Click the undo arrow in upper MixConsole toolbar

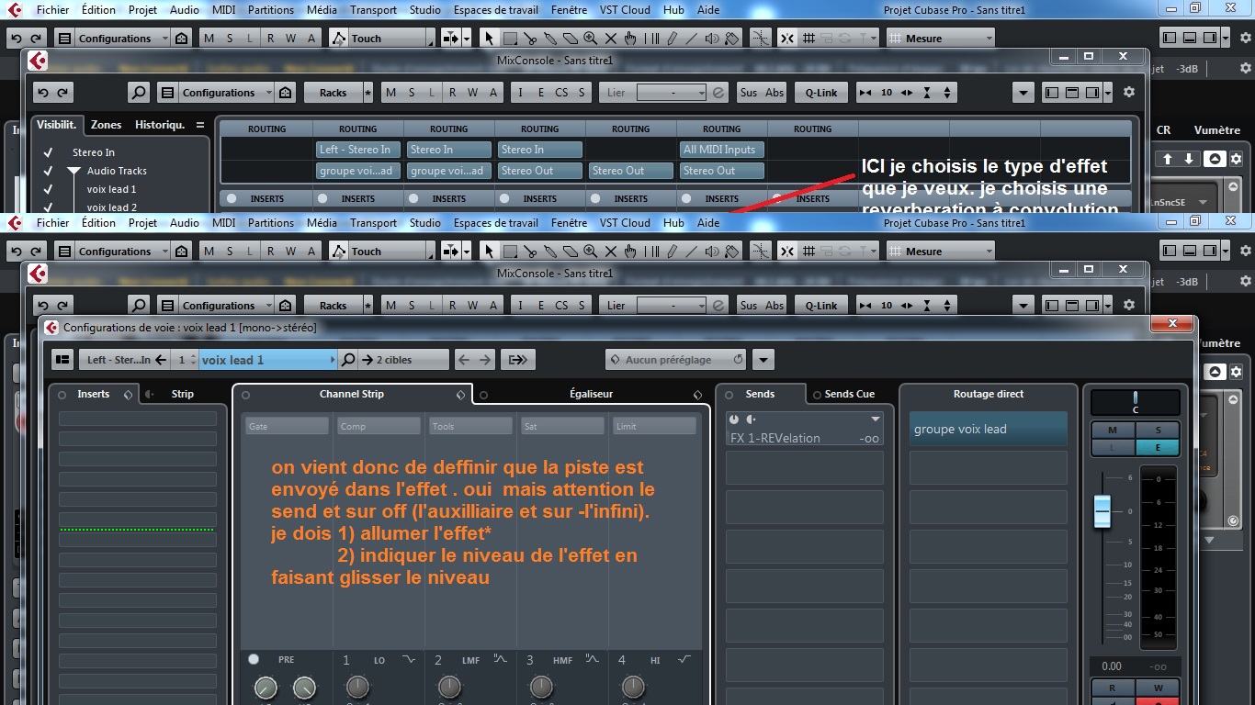42,93
